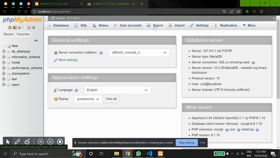Open Visual Studio Code from the taskbar
This screenshot has height=158, width=280.
(x=150, y=154)
